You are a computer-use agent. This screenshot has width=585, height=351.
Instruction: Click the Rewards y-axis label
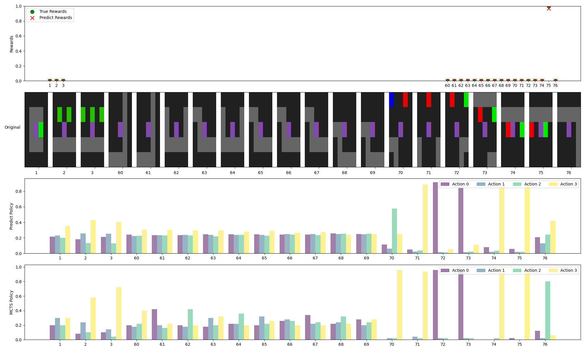pos(12,44)
